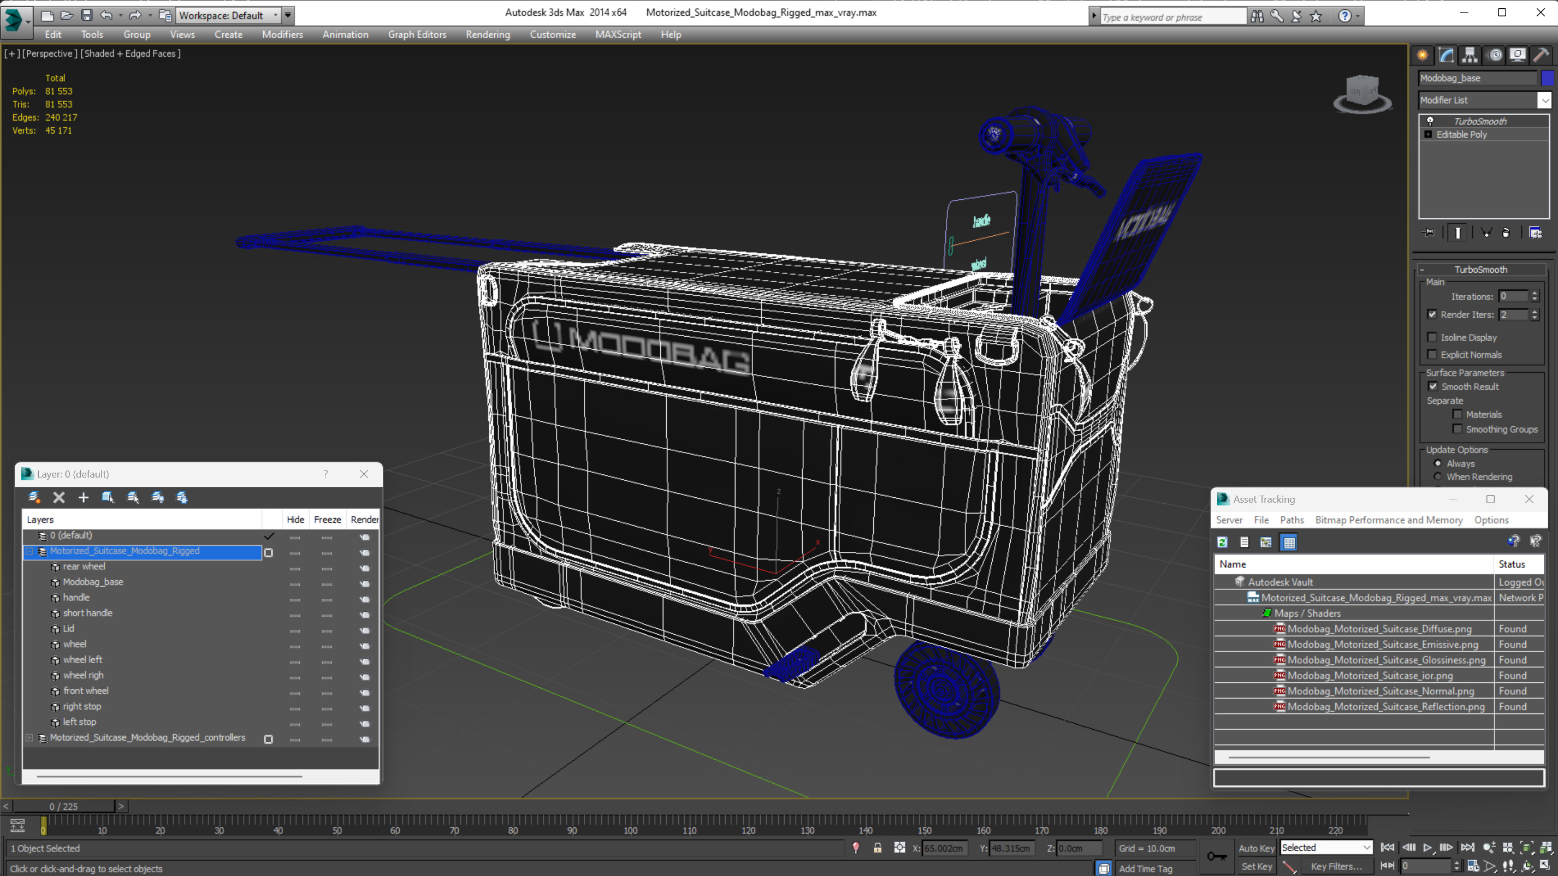Click the Set Key button
Image resolution: width=1558 pixels, height=876 pixels.
point(1257,866)
